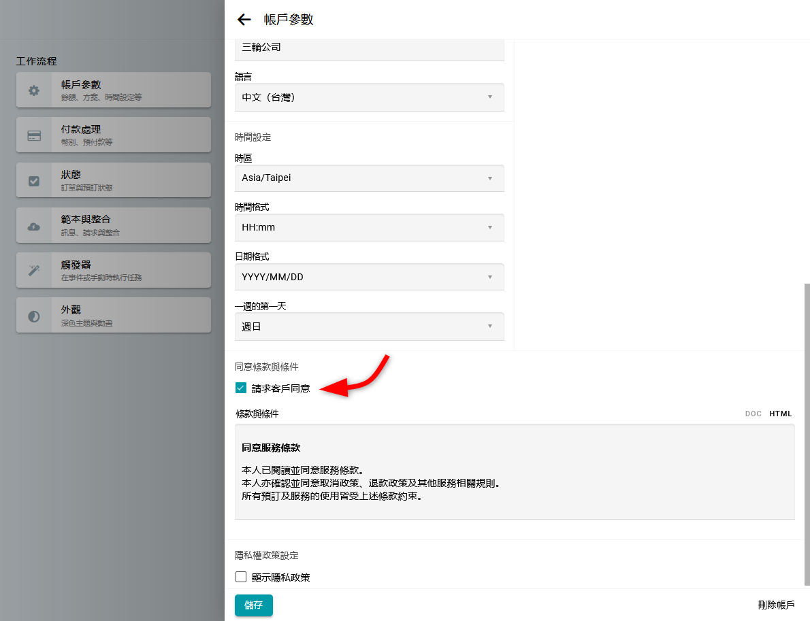Expand the 一週的第一天 dropdown showing 週日
The image size is (810, 621).
[x=369, y=326]
